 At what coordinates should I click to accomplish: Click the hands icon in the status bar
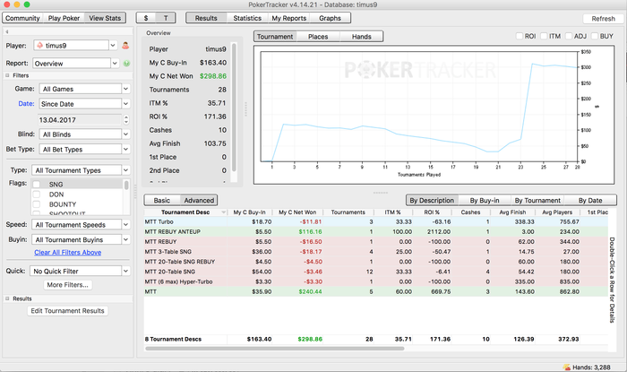pos(566,368)
